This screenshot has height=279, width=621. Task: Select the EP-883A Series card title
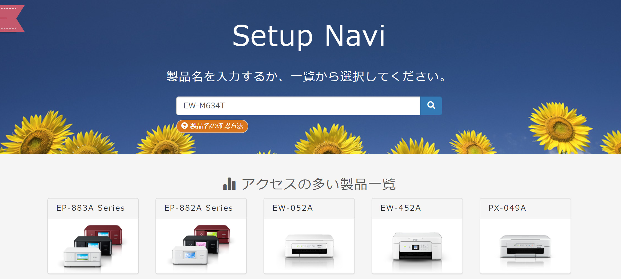90,208
